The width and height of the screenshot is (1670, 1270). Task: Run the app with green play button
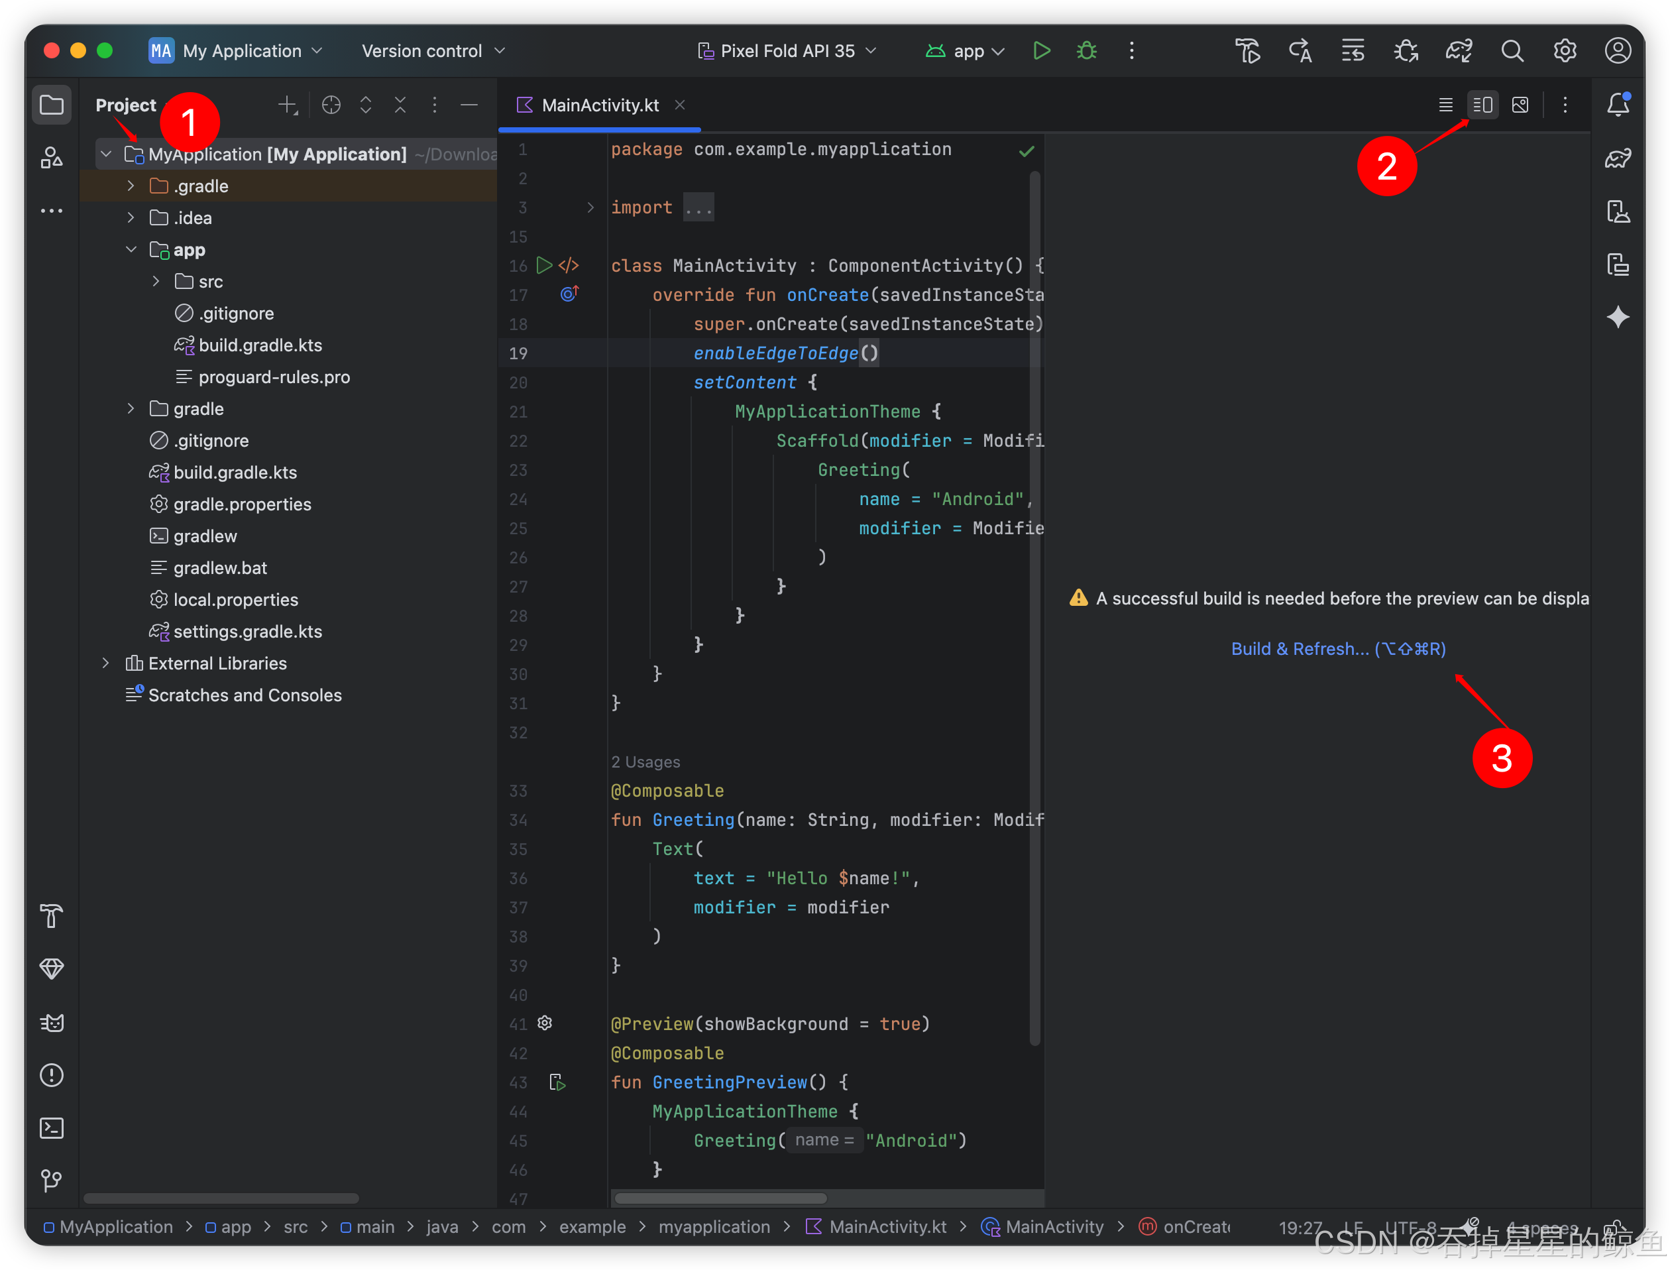(x=1041, y=50)
